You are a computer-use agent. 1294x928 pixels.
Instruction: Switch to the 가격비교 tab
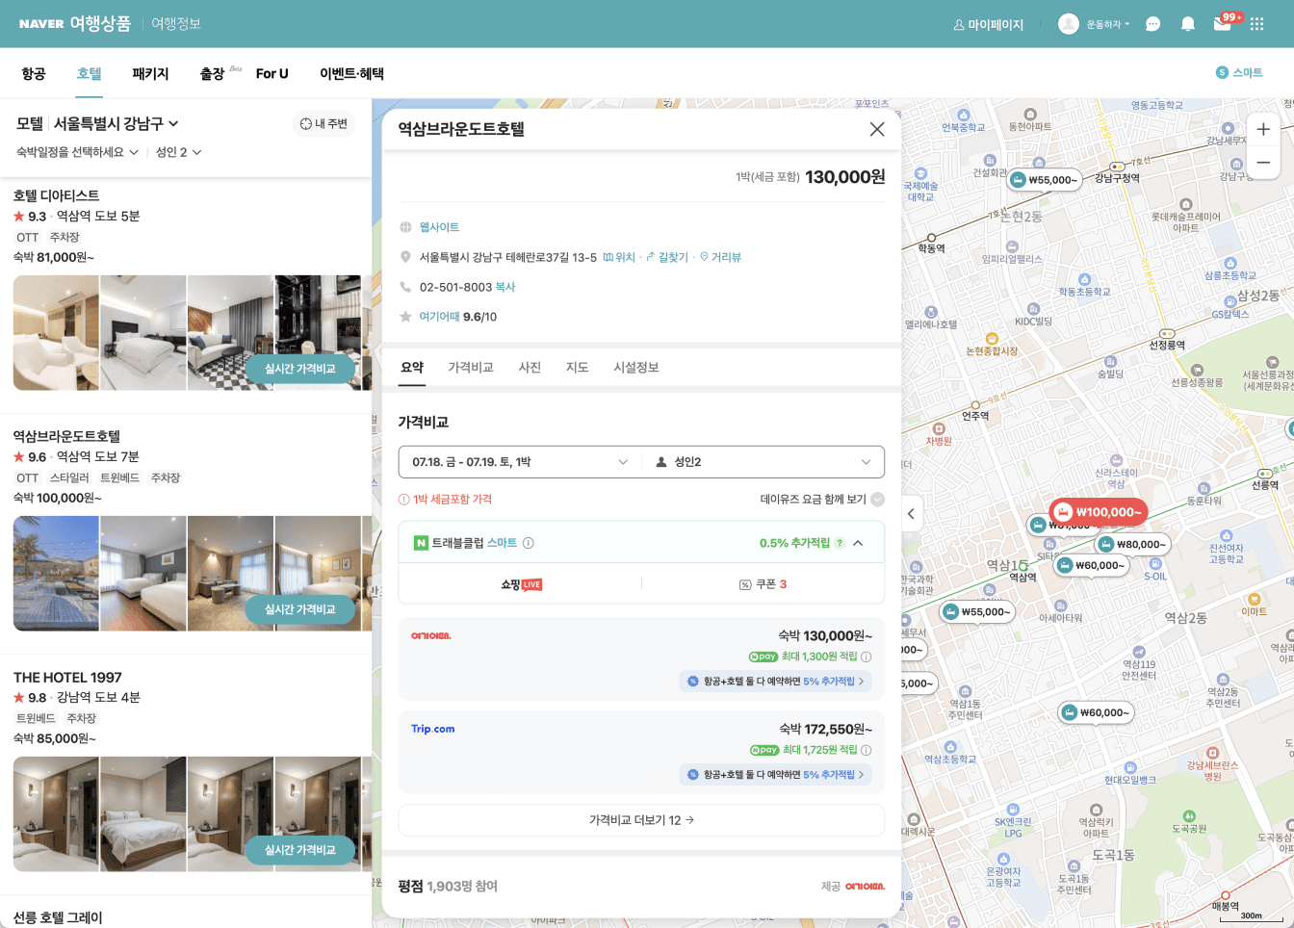click(x=470, y=368)
